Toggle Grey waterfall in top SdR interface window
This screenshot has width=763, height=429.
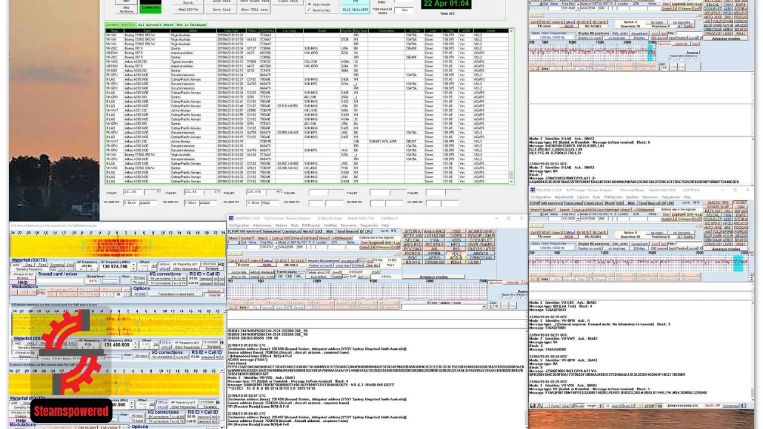pos(29,265)
